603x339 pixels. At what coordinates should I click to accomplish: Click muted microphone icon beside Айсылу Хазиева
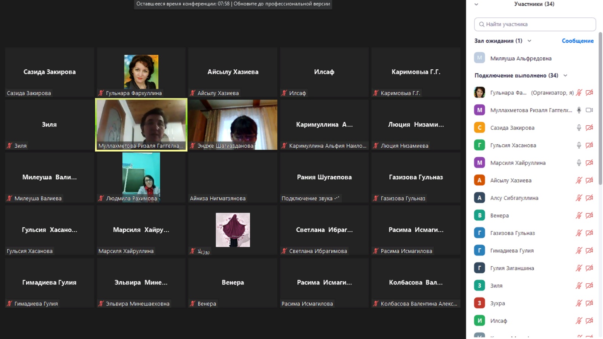579,180
